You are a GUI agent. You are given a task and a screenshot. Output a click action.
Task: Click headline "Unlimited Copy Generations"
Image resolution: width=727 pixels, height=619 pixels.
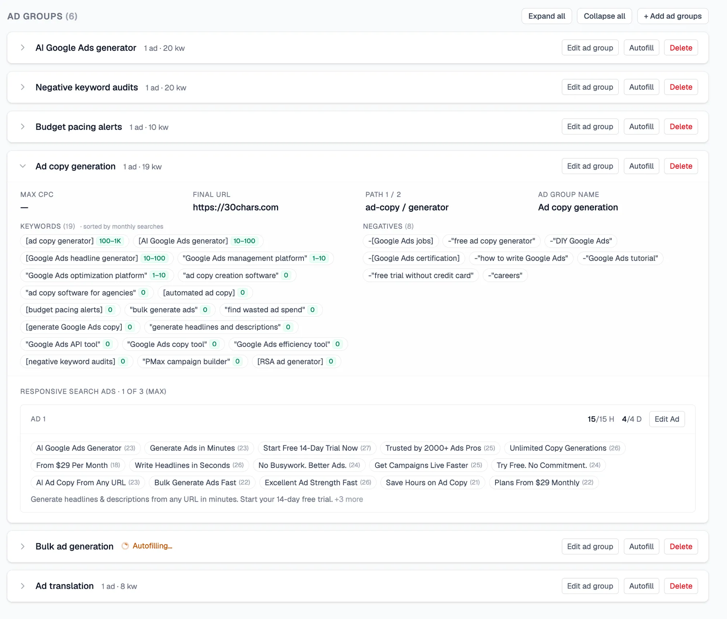565,448
